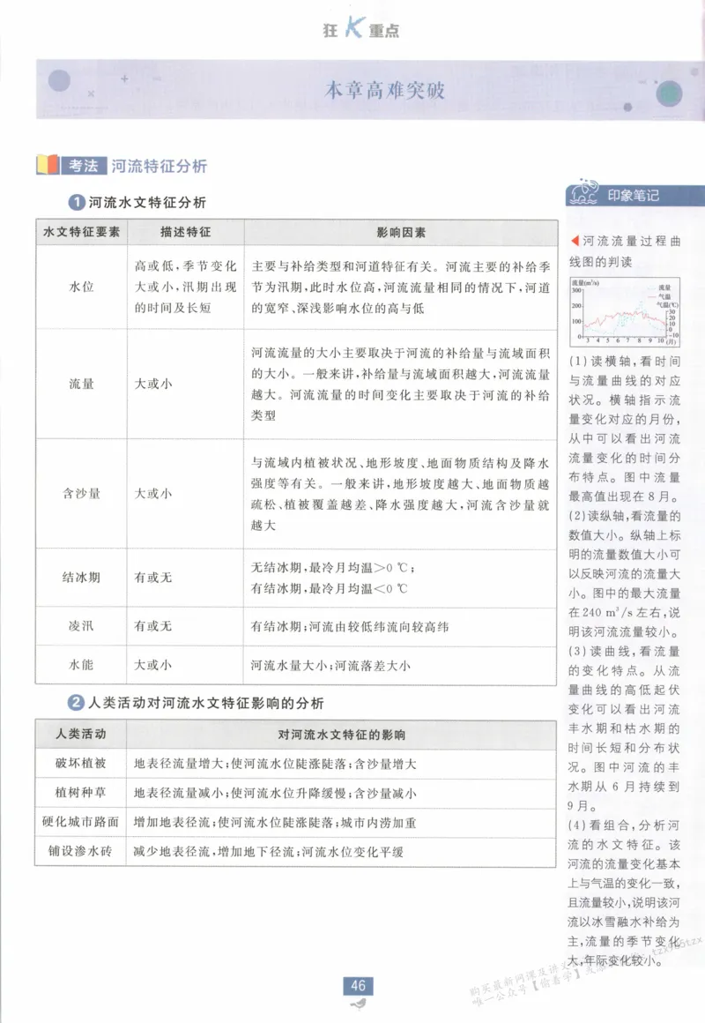Click the open book icon beside 考法
Viewport: 705px width, 1023px height.
click(x=48, y=165)
